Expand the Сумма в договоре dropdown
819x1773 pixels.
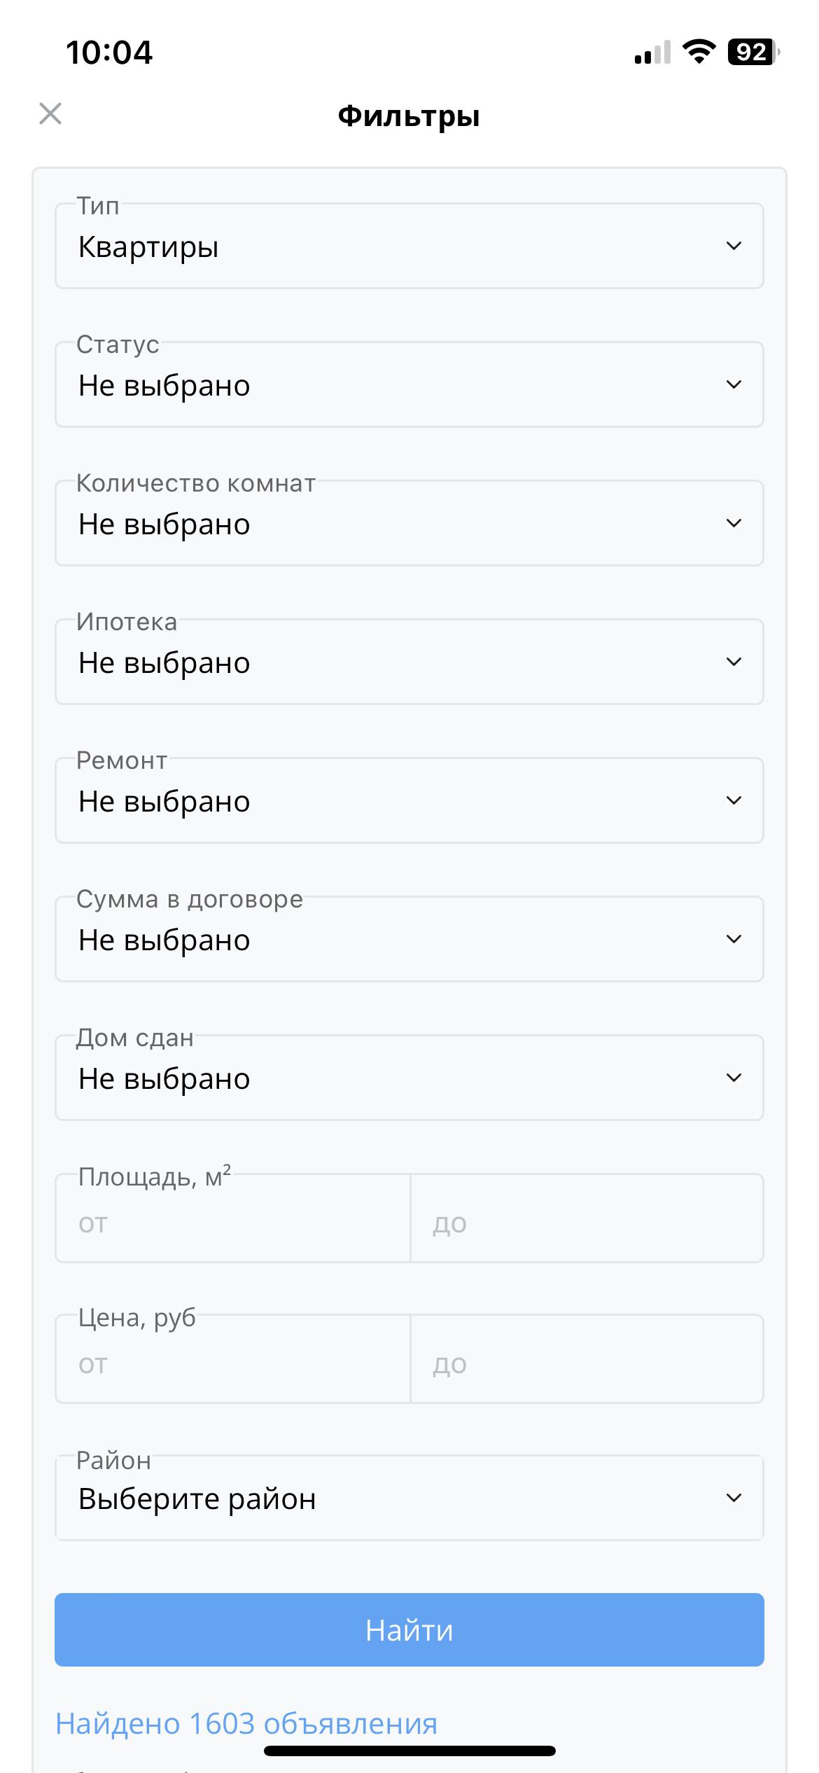point(409,939)
